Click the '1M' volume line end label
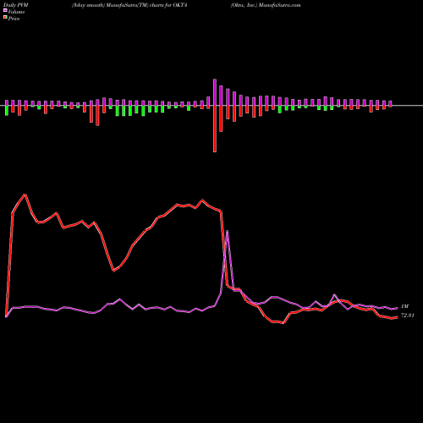This screenshot has width=423, height=423. click(x=404, y=306)
